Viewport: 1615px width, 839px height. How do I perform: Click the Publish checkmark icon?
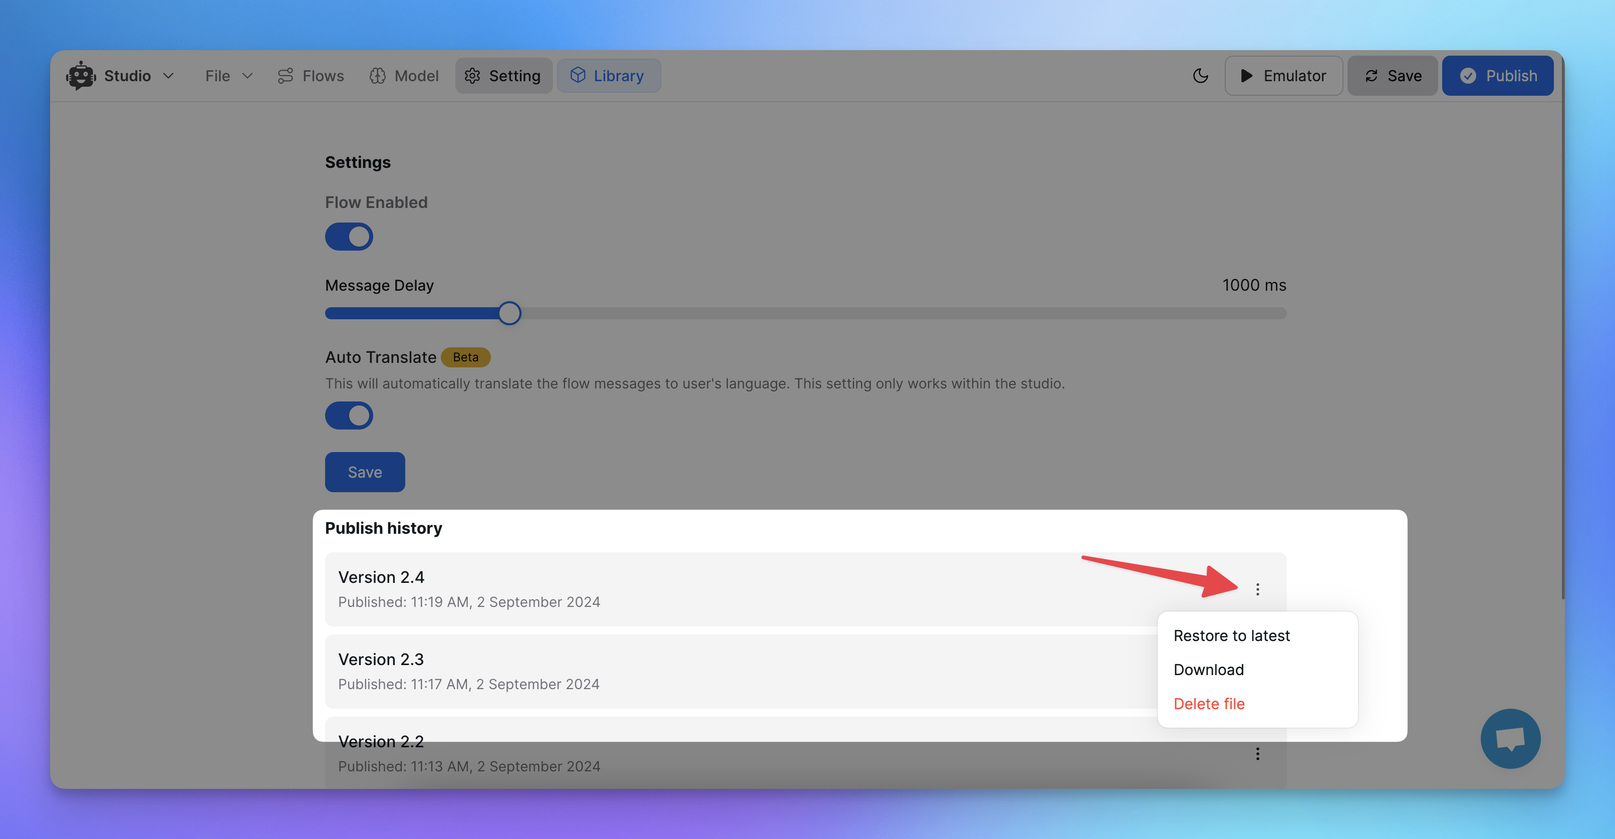coord(1468,76)
